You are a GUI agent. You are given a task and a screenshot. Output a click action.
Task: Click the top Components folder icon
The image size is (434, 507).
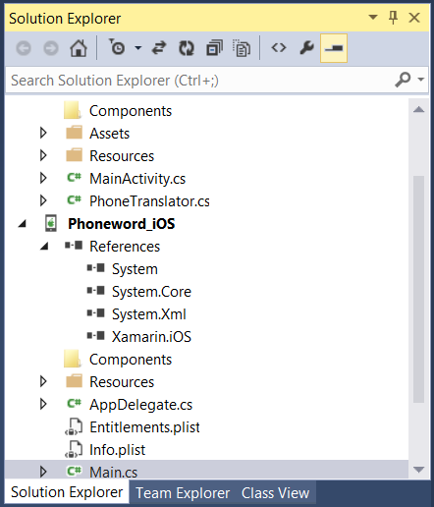coord(73,110)
